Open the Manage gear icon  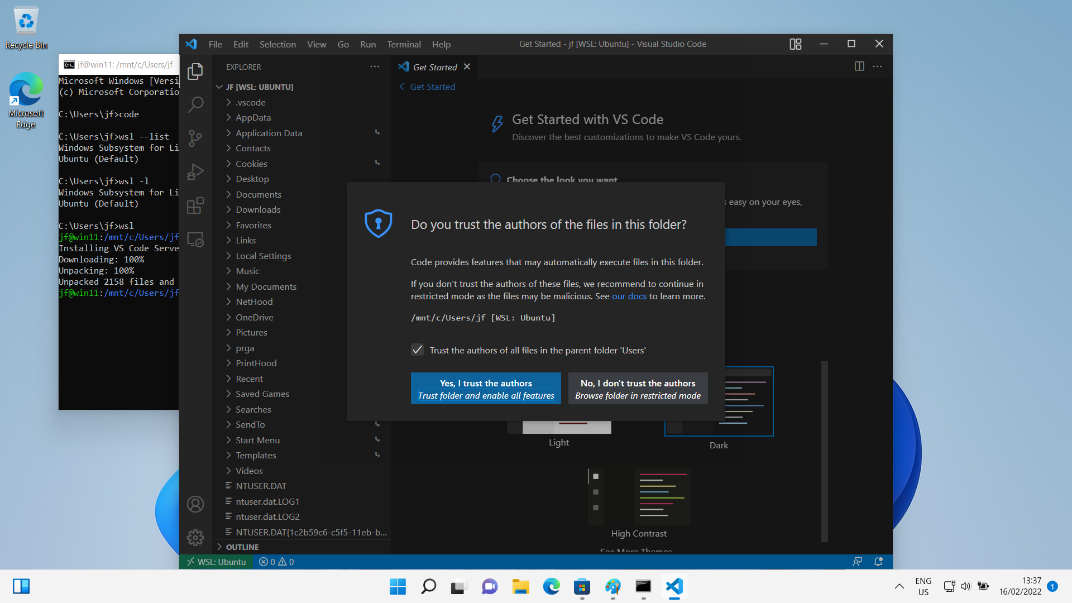click(195, 537)
